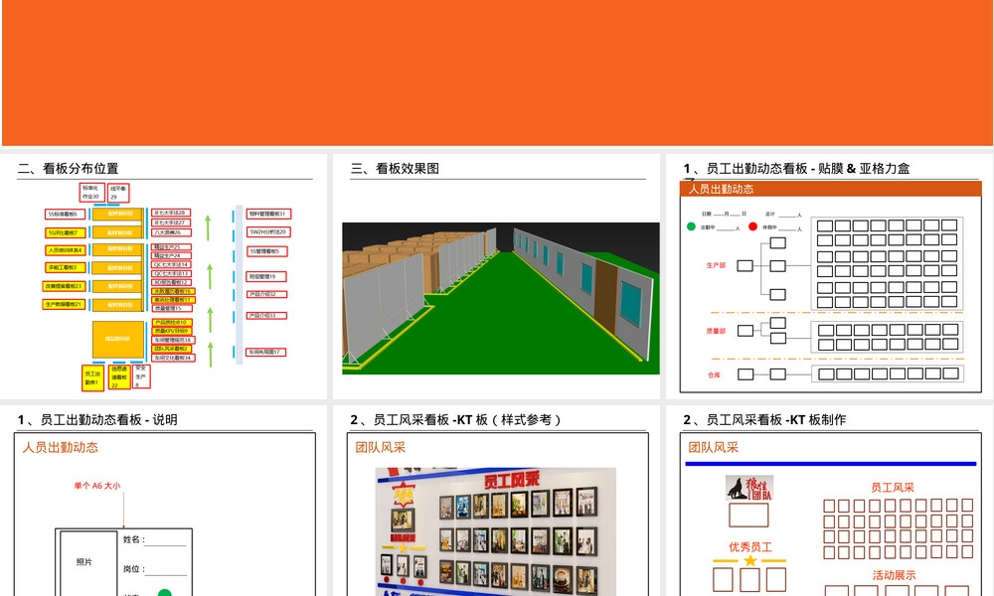This screenshot has width=994, height=596.
Task: Click 团队风采 title in the KT 板制作 slide
Action: pyautogui.click(x=713, y=447)
